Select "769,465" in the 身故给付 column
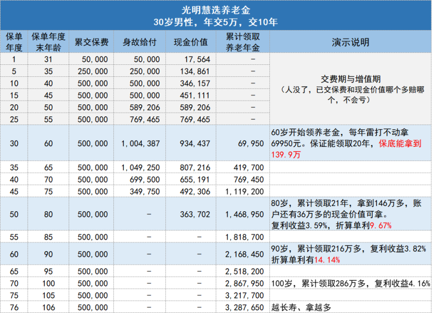 (145, 119)
